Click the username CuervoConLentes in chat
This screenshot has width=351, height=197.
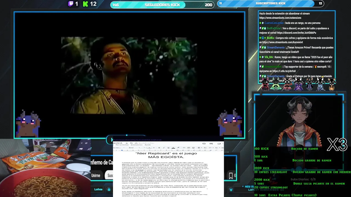point(274,23)
